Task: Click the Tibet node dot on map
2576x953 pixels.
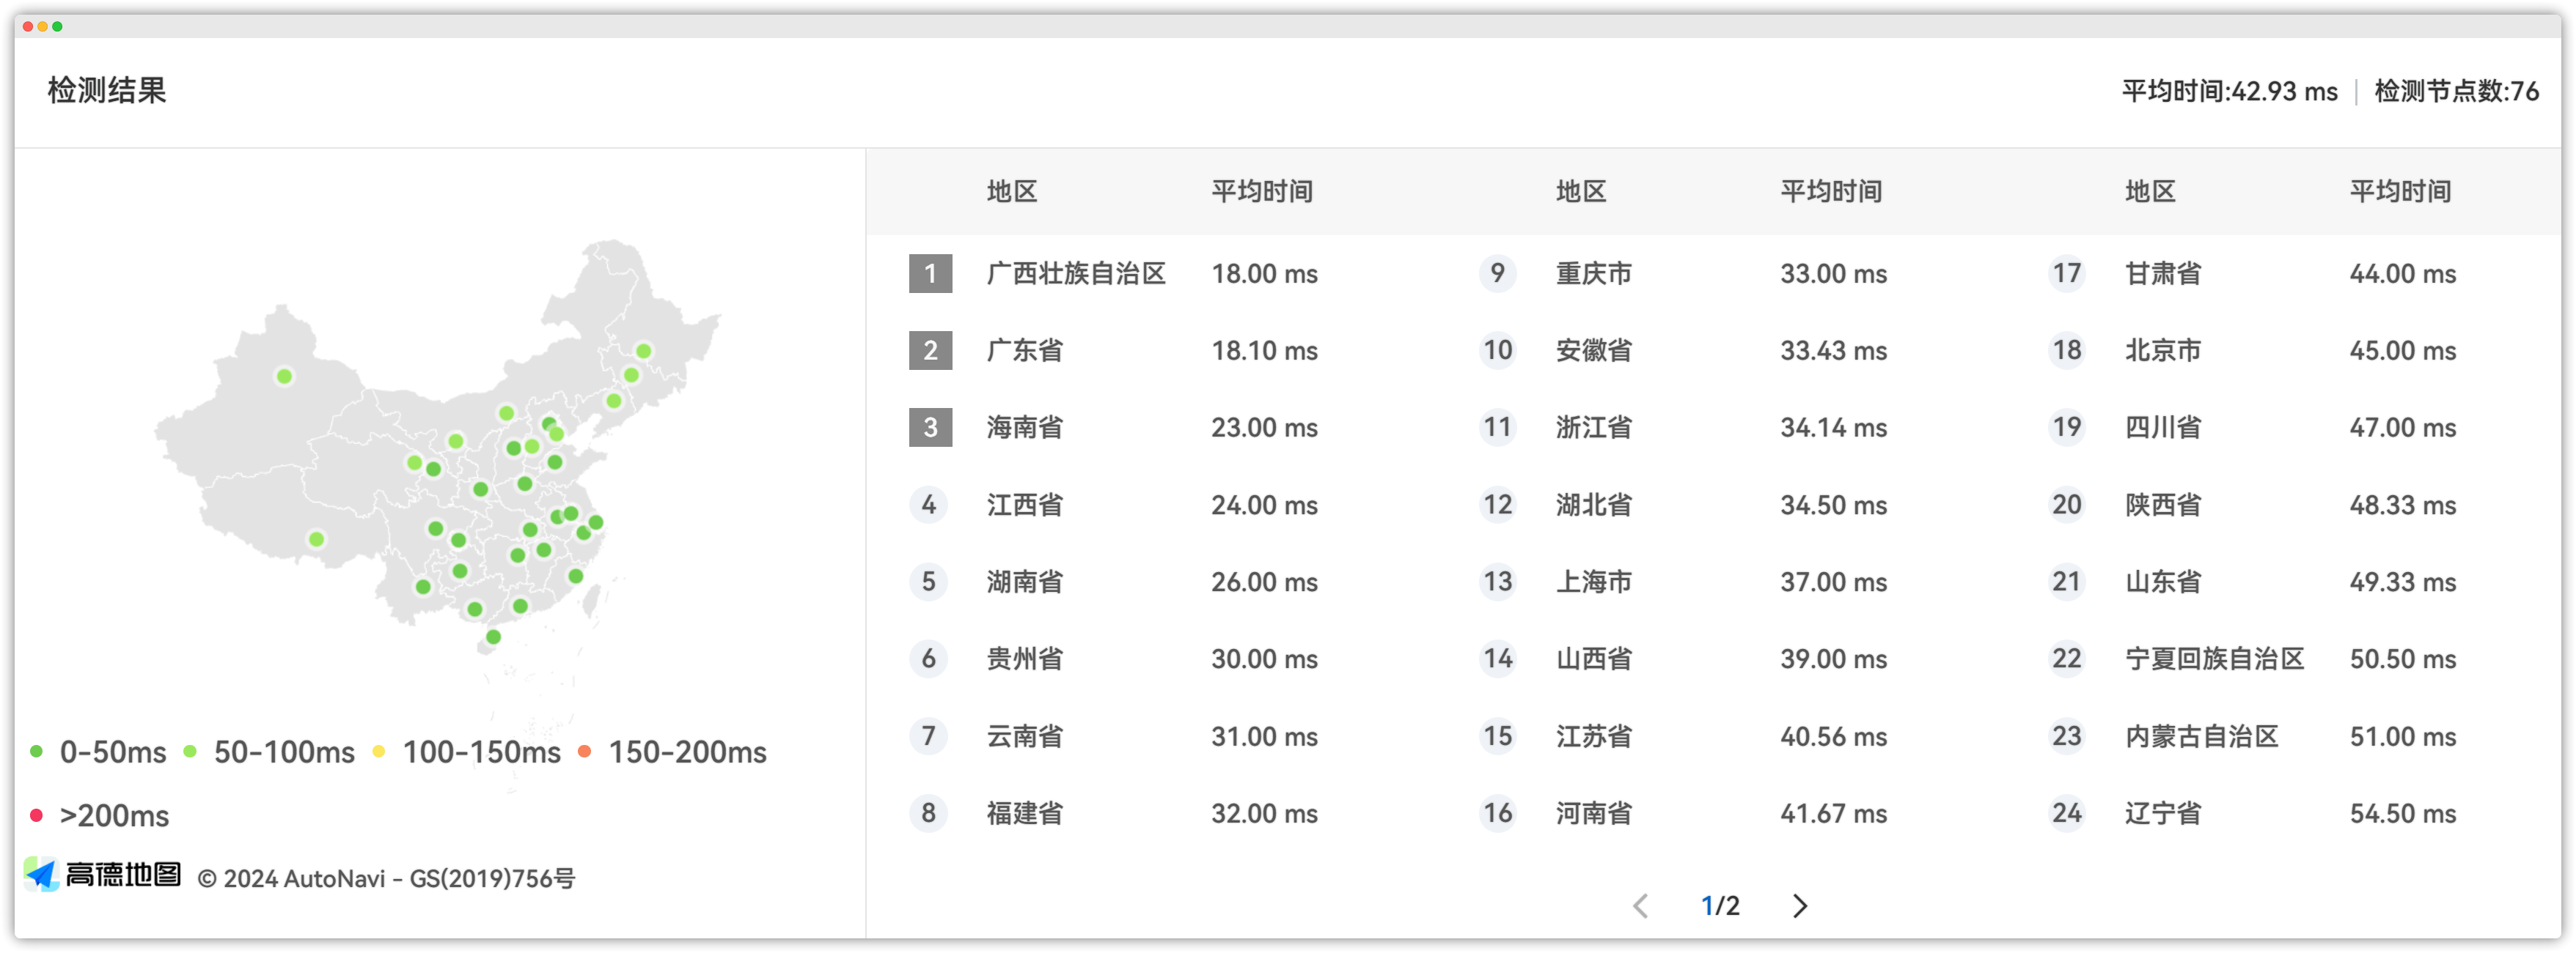Action: (316, 538)
